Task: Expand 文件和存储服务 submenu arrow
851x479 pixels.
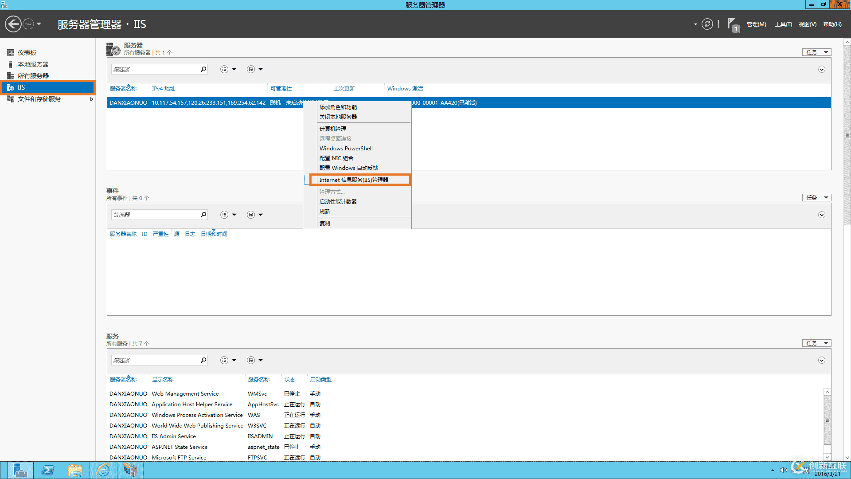Action: pos(91,99)
